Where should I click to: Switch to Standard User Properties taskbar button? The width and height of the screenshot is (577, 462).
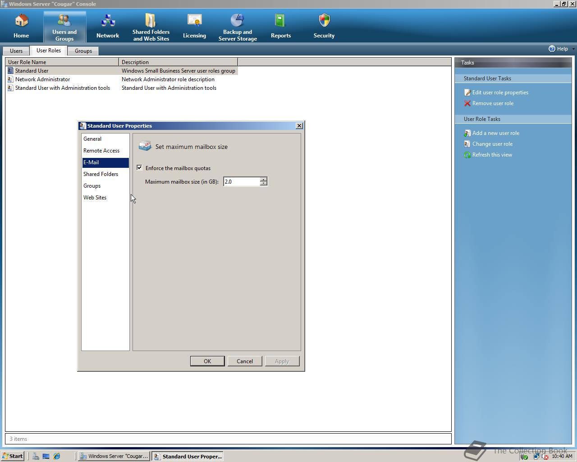pyautogui.click(x=188, y=456)
